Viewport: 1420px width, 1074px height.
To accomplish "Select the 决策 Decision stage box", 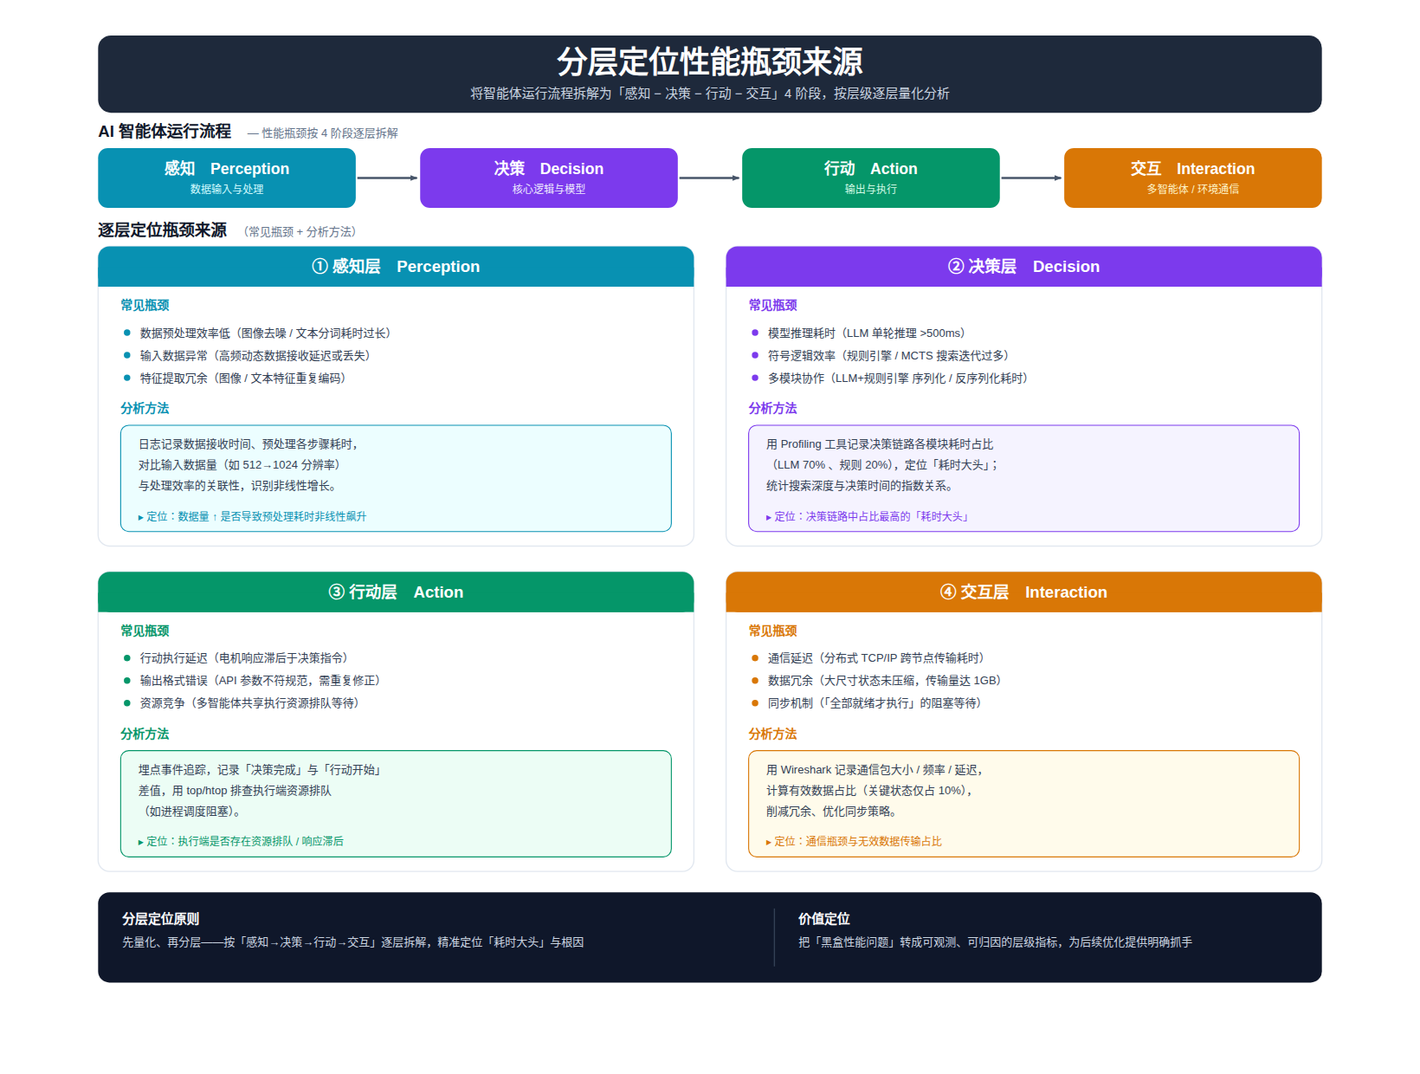I will (549, 178).
